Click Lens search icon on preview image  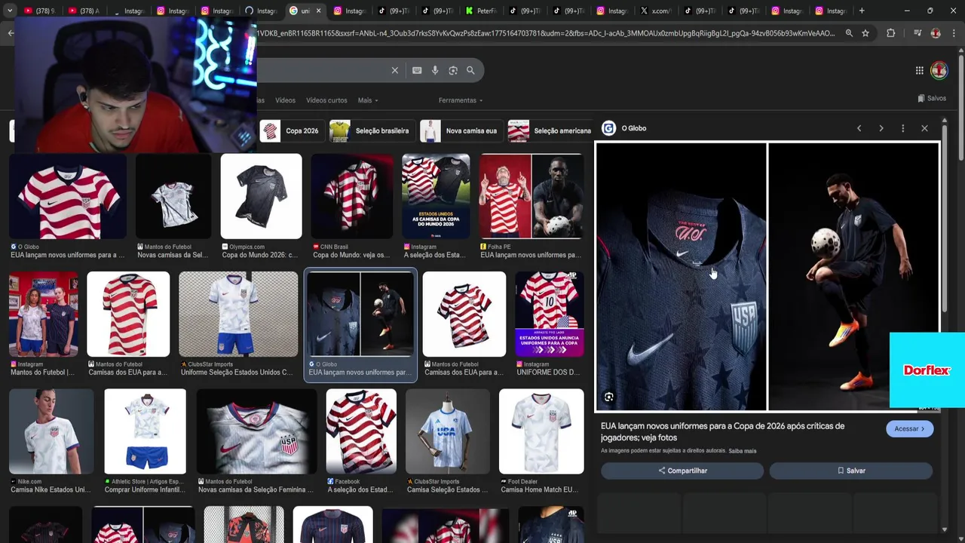coord(608,397)
